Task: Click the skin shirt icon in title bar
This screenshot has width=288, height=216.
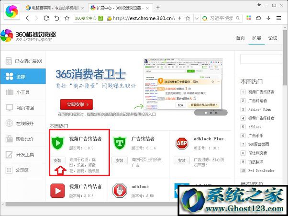Action: (x=259, y=5)
